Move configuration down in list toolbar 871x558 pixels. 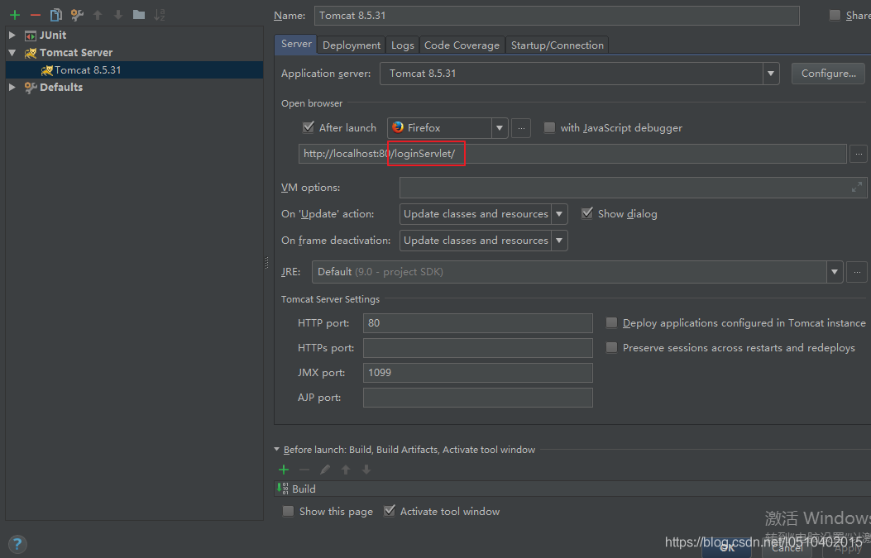tap(118, 15)
